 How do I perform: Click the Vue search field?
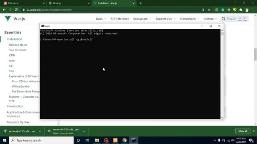click(235, 19)
